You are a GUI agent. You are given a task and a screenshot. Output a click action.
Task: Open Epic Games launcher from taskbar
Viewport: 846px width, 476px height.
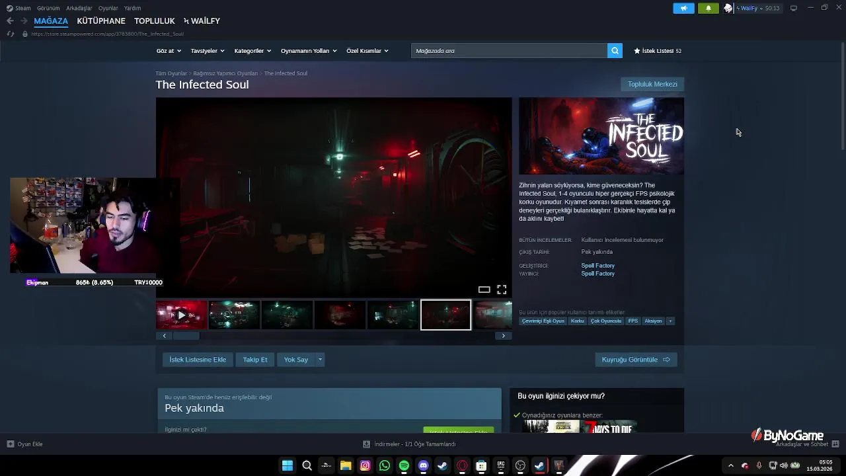(x=501, y=466)
